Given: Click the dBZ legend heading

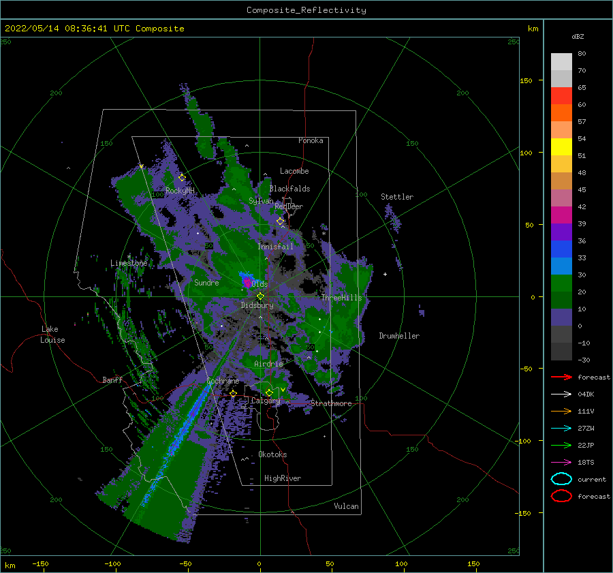Looking at the screenshot, I should pos(578,36).
